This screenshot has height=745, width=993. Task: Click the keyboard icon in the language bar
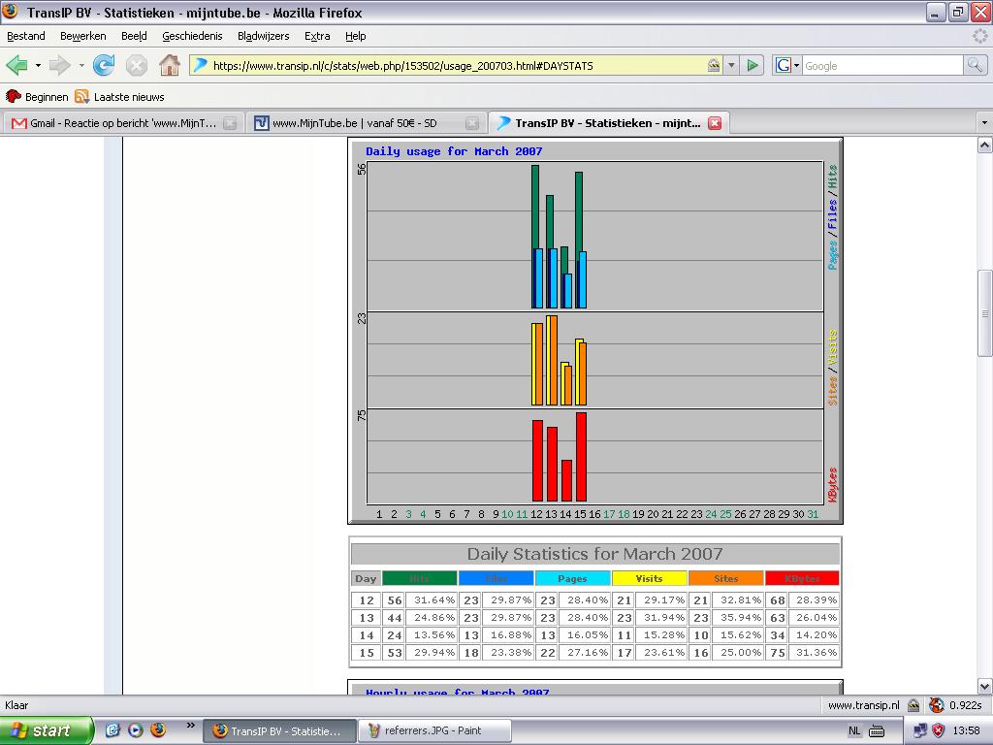tap(877, 731)
